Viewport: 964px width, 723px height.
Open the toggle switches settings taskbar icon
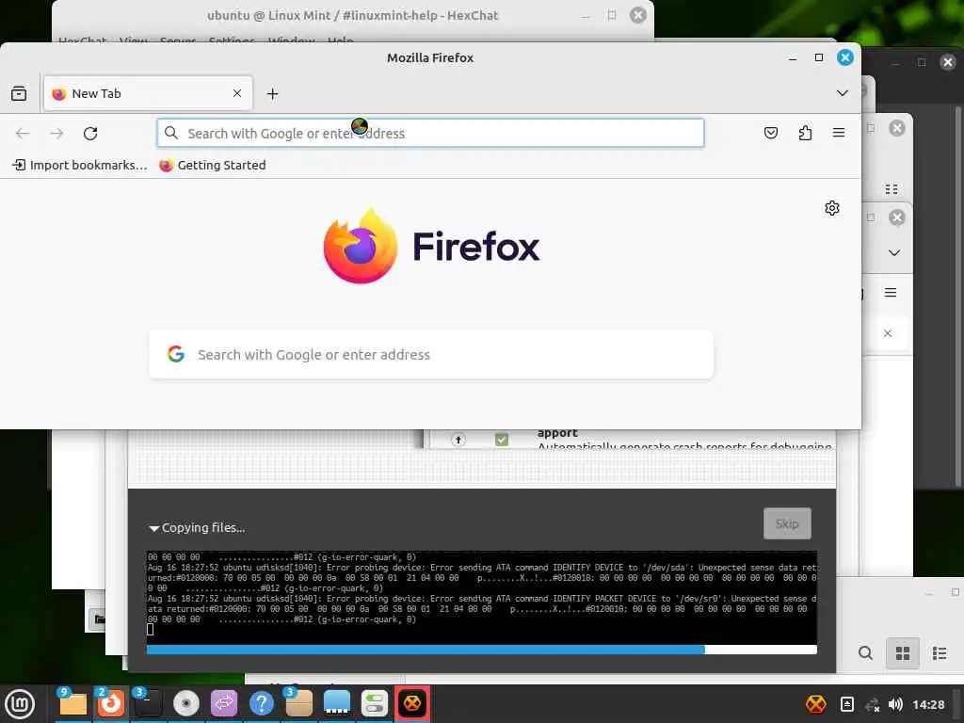point(375,704)
